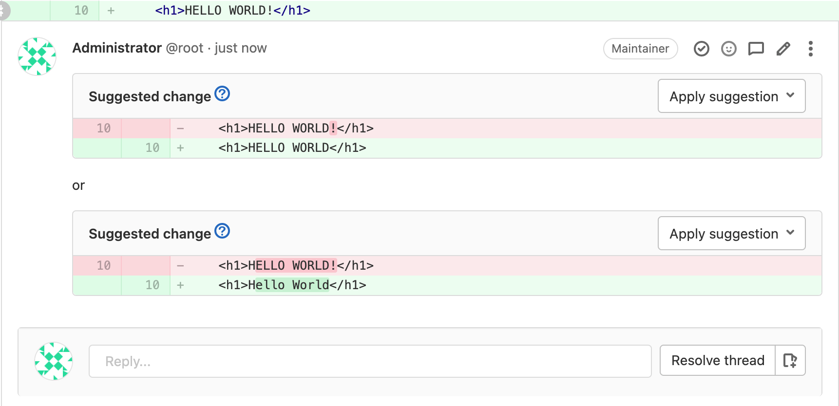Click the user avatar beside the reply box
The height and width of the screenshot is (406, 839).
(x=54, y=361)
